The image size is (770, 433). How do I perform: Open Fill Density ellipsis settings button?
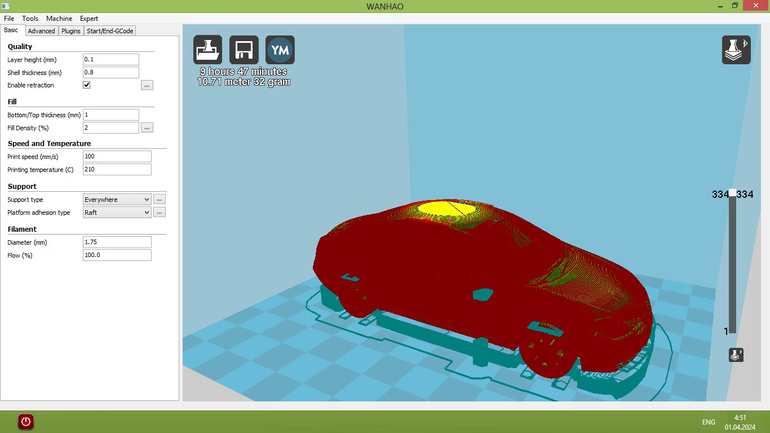pyautogui.click(x=147, y=128)
